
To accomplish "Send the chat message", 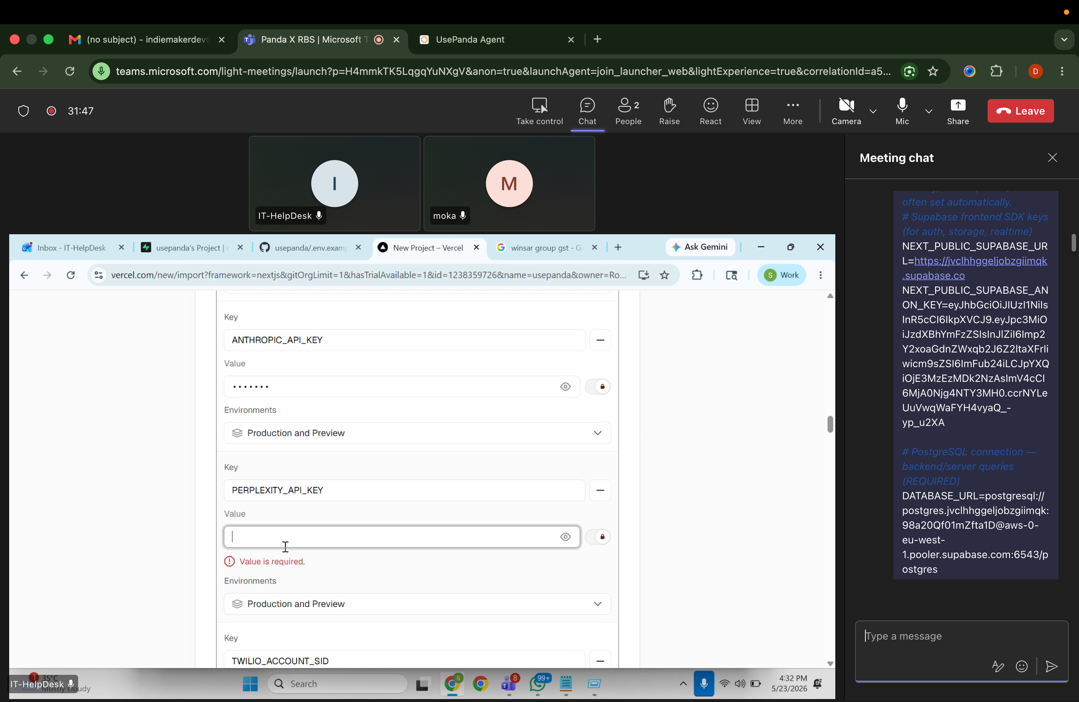I will pos(1051,666).
